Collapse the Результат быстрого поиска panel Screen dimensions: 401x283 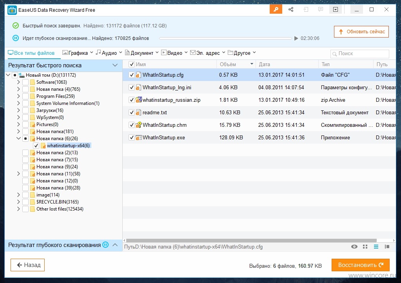point(115,65)
